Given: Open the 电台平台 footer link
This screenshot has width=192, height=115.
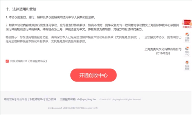Looking at the screenshot, I should point(22,99).
